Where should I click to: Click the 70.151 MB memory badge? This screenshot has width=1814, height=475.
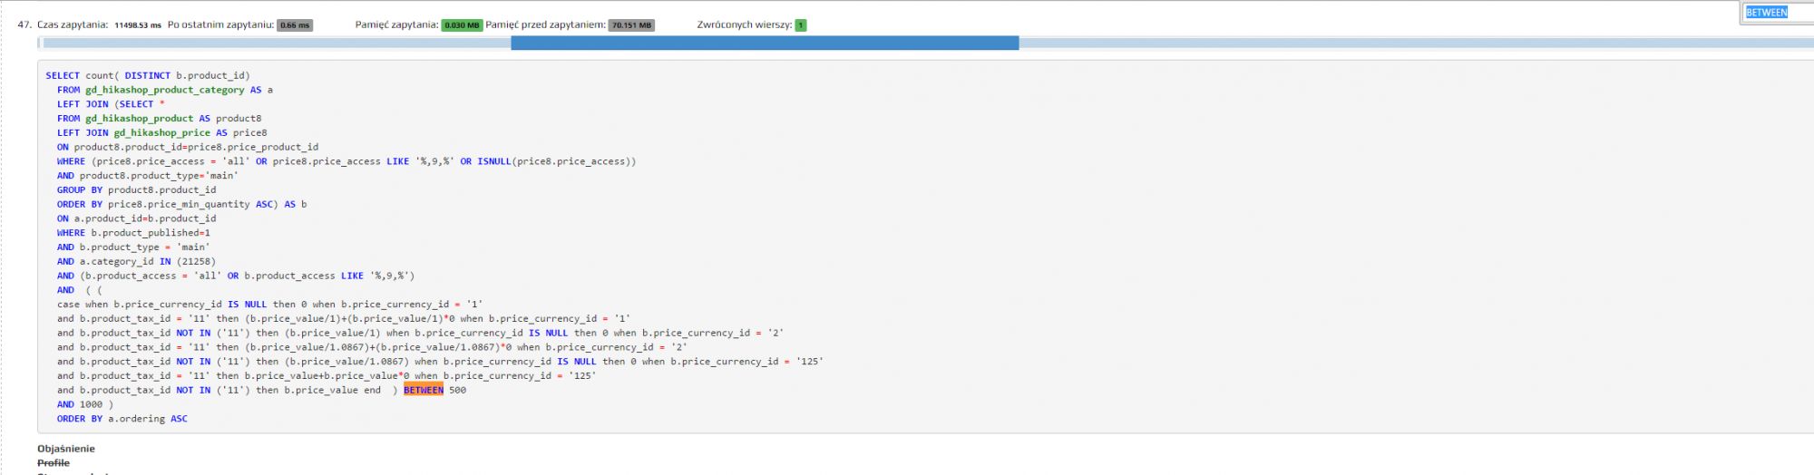tap(631, 25)
